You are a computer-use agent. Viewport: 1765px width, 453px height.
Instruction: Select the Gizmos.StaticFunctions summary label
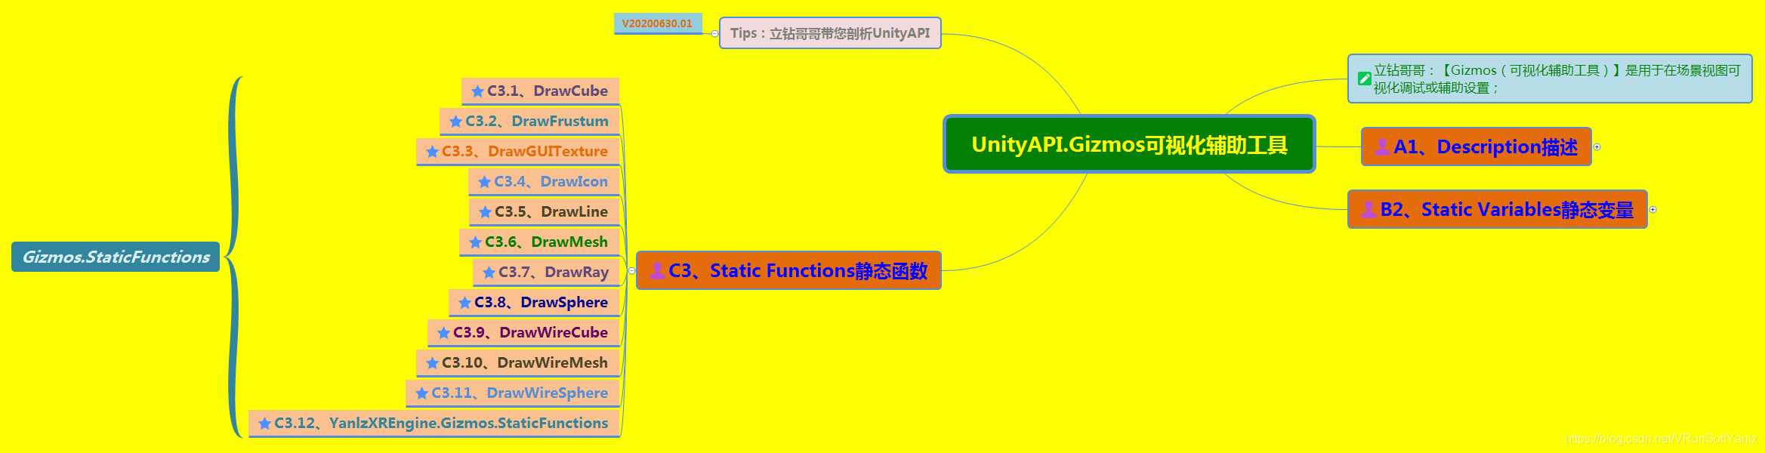point(116,257)
